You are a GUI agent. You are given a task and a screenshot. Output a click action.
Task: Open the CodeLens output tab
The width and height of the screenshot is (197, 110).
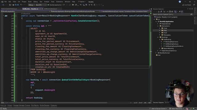click(x=54, y=105)
